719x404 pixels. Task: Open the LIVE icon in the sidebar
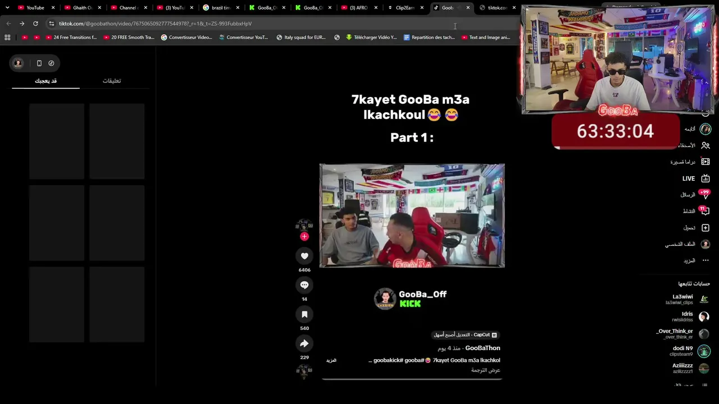pos(706,178)
